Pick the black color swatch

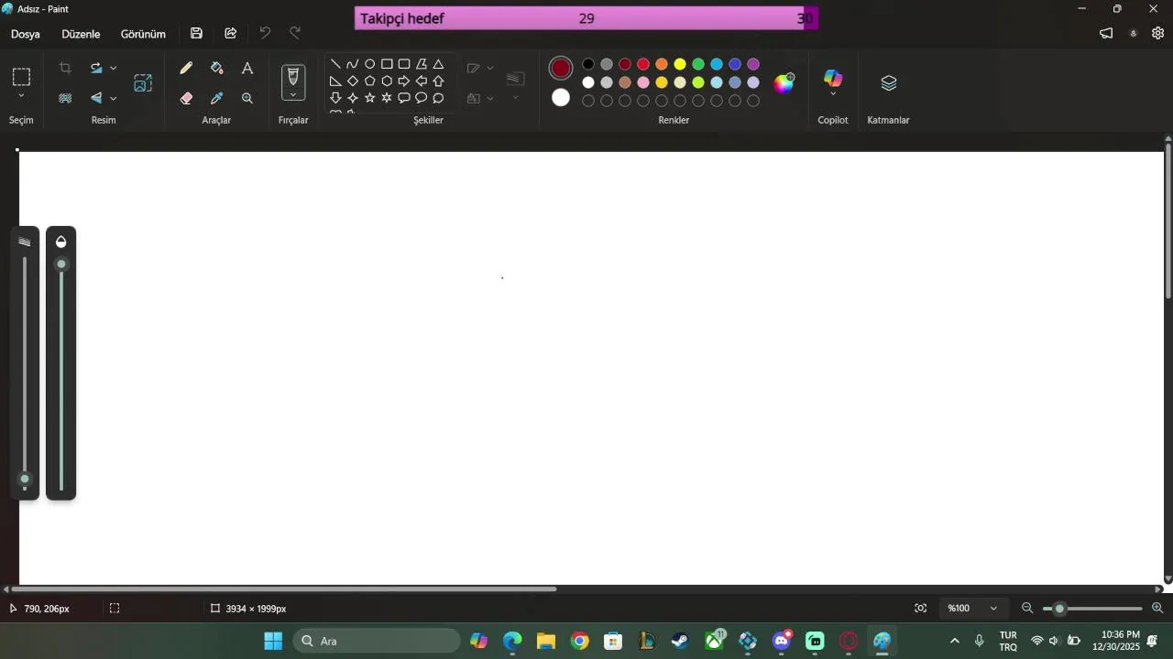588,64
